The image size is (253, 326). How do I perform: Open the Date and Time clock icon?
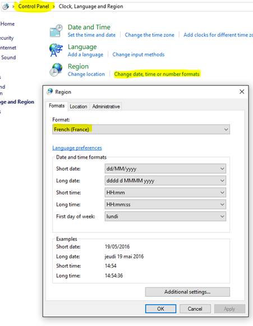pyautogui.click(x=56, y=30)
